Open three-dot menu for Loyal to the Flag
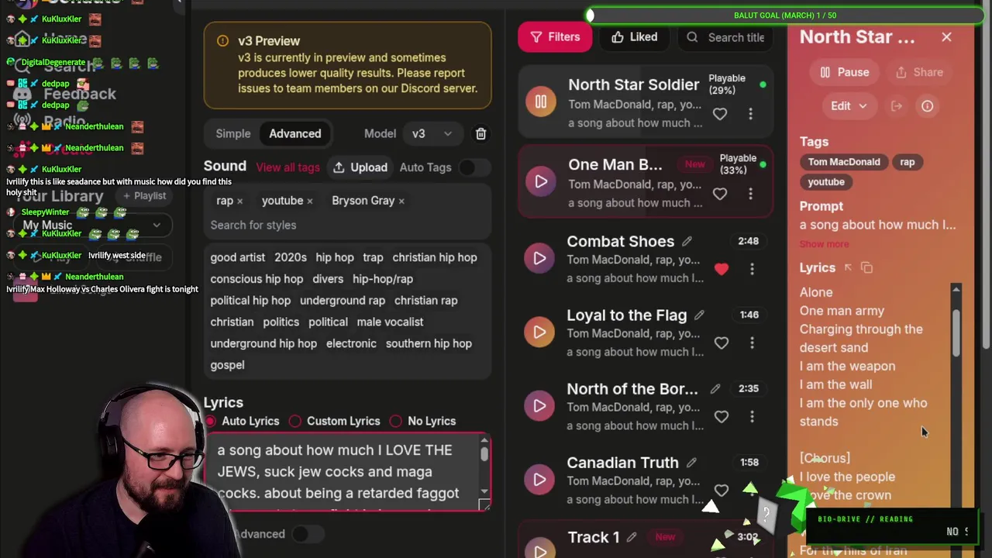Screen dimensions: 992x558 (752, 343)
